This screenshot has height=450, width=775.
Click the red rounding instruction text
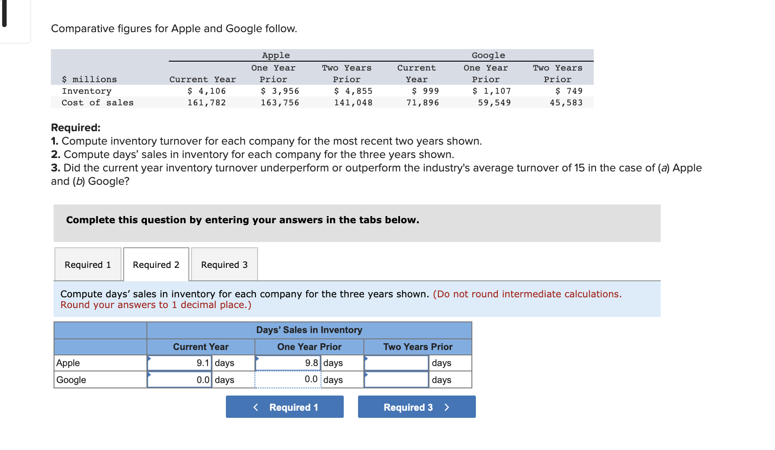[x=341, y=300]
